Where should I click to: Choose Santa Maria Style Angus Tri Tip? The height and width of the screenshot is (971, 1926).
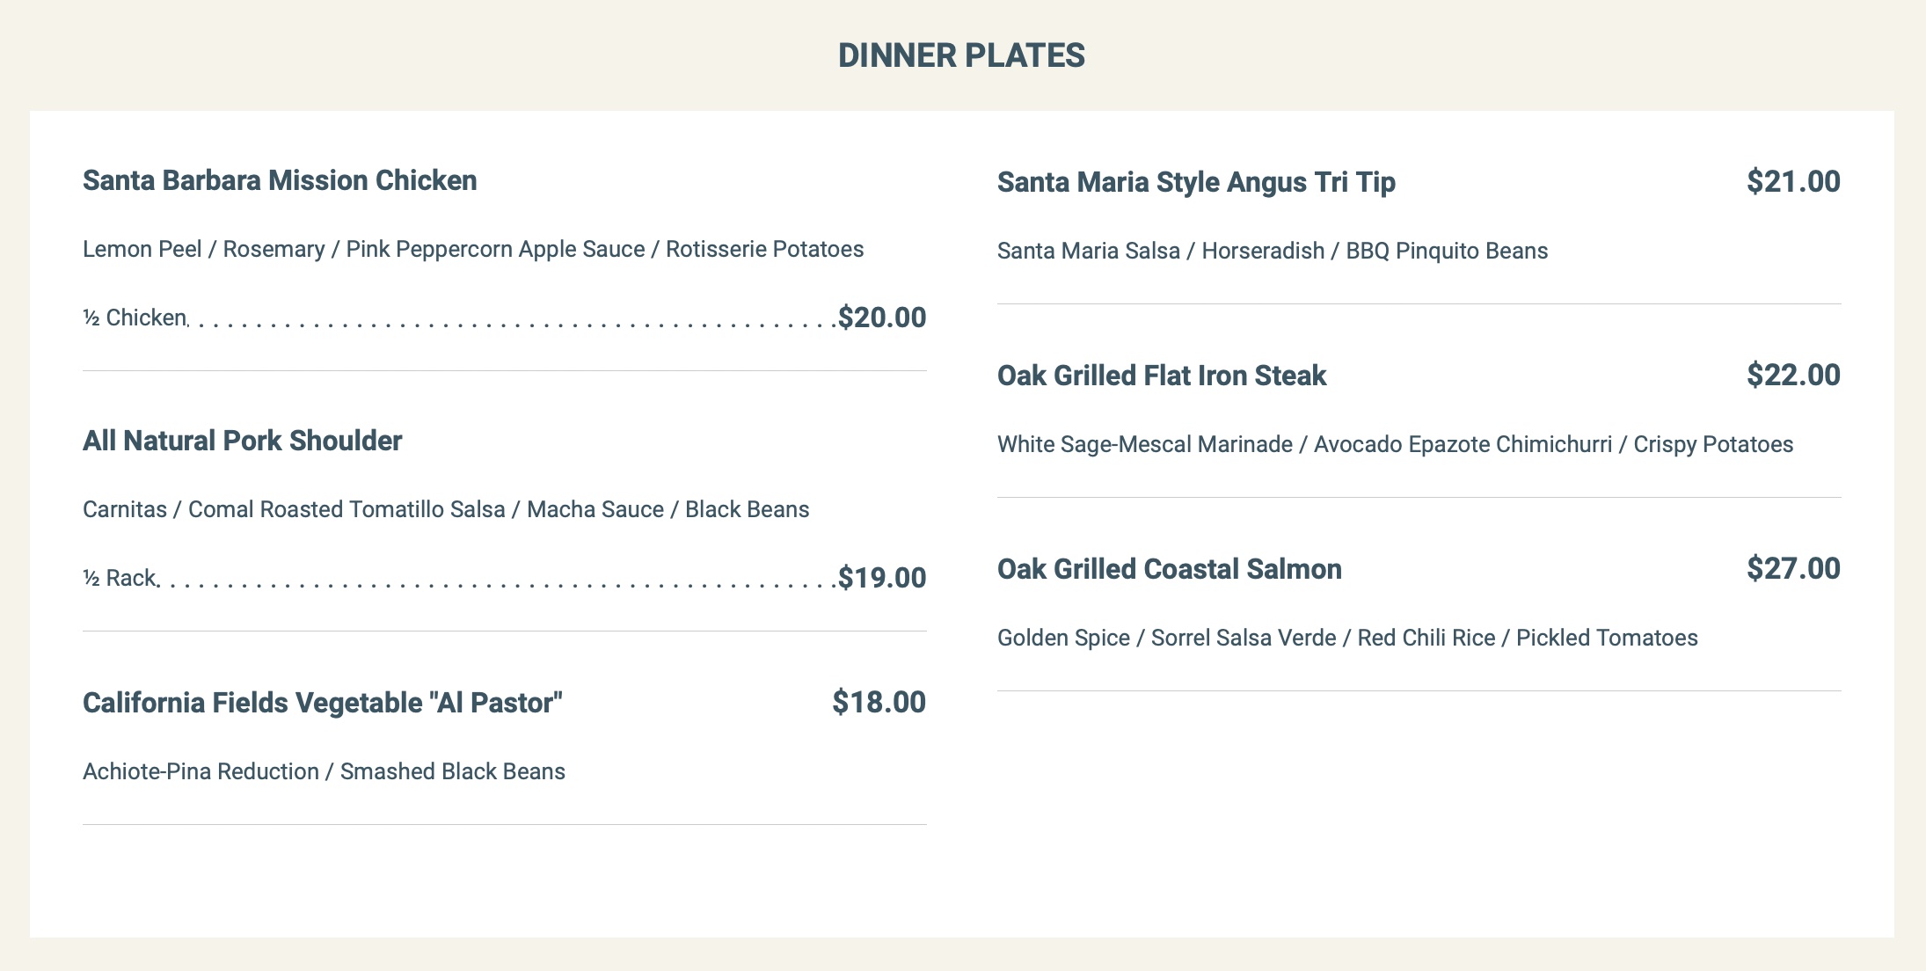(1196, 182)
